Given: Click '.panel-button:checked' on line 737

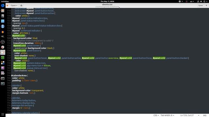Looking at the screenshot, I should (x=177, y=58).
